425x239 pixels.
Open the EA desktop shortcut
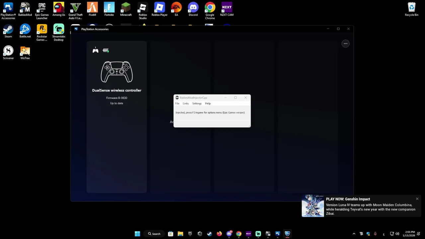(176, 9)
